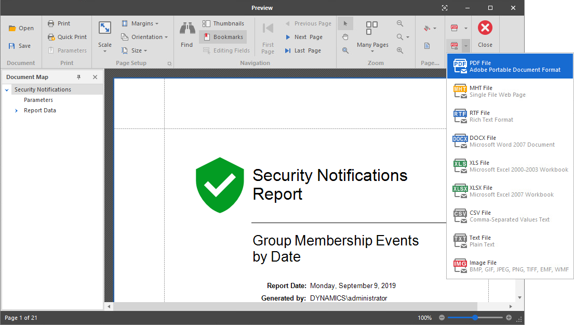Click the Zoom Out magnifier icon
This screenshot has width=574, height=325.
coord(400,23)
